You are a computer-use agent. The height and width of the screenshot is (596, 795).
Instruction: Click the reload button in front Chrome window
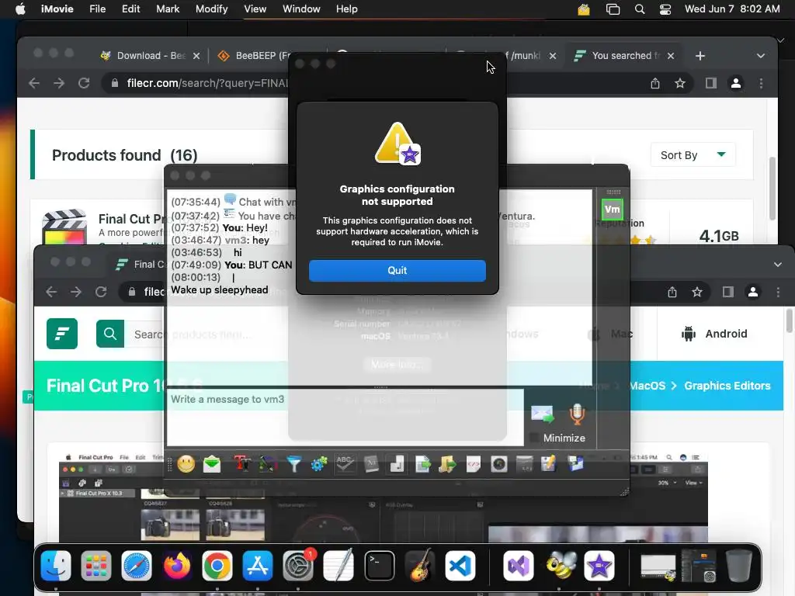click(x=102, y=292)
